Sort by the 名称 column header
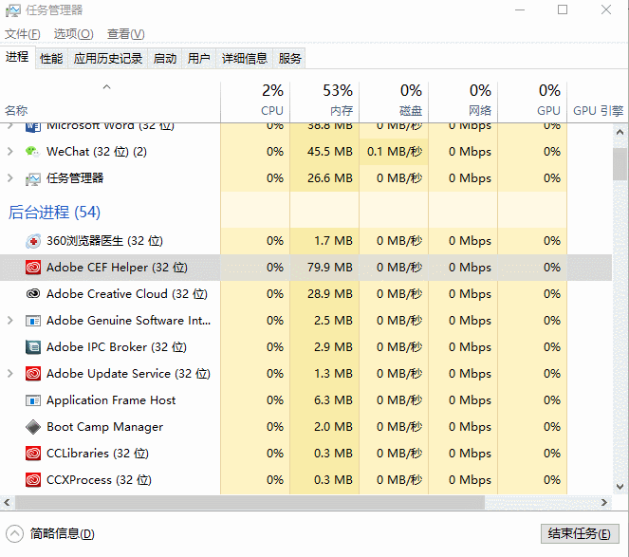The image size is (629, 557). pyautogui.click(x=110, y=102)
